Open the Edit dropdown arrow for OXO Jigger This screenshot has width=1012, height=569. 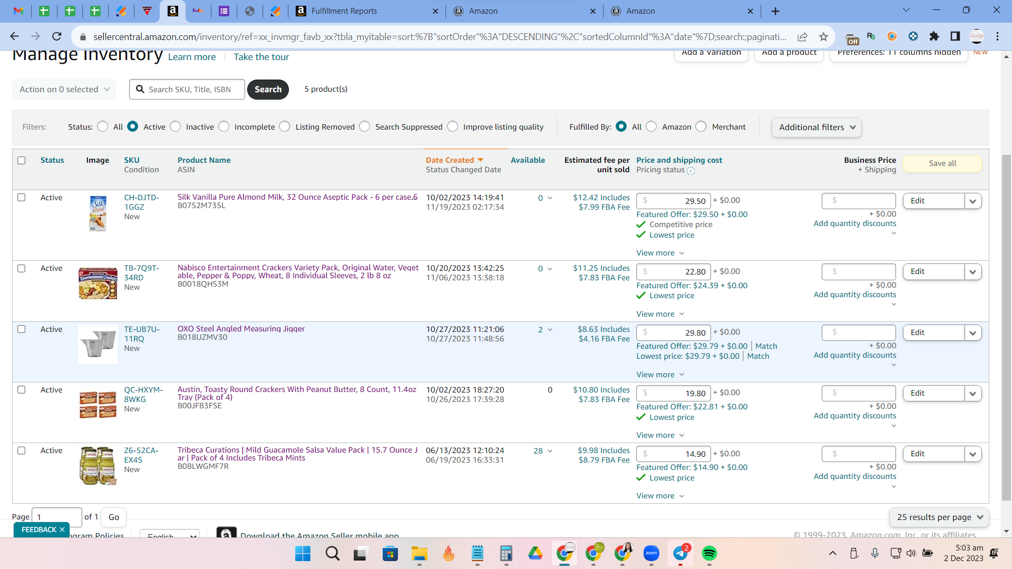pos(973,332)
